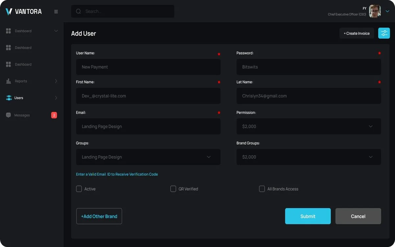395x247 pixels.
Task: Click the + Create Invoice button
Action: (357, 33)
